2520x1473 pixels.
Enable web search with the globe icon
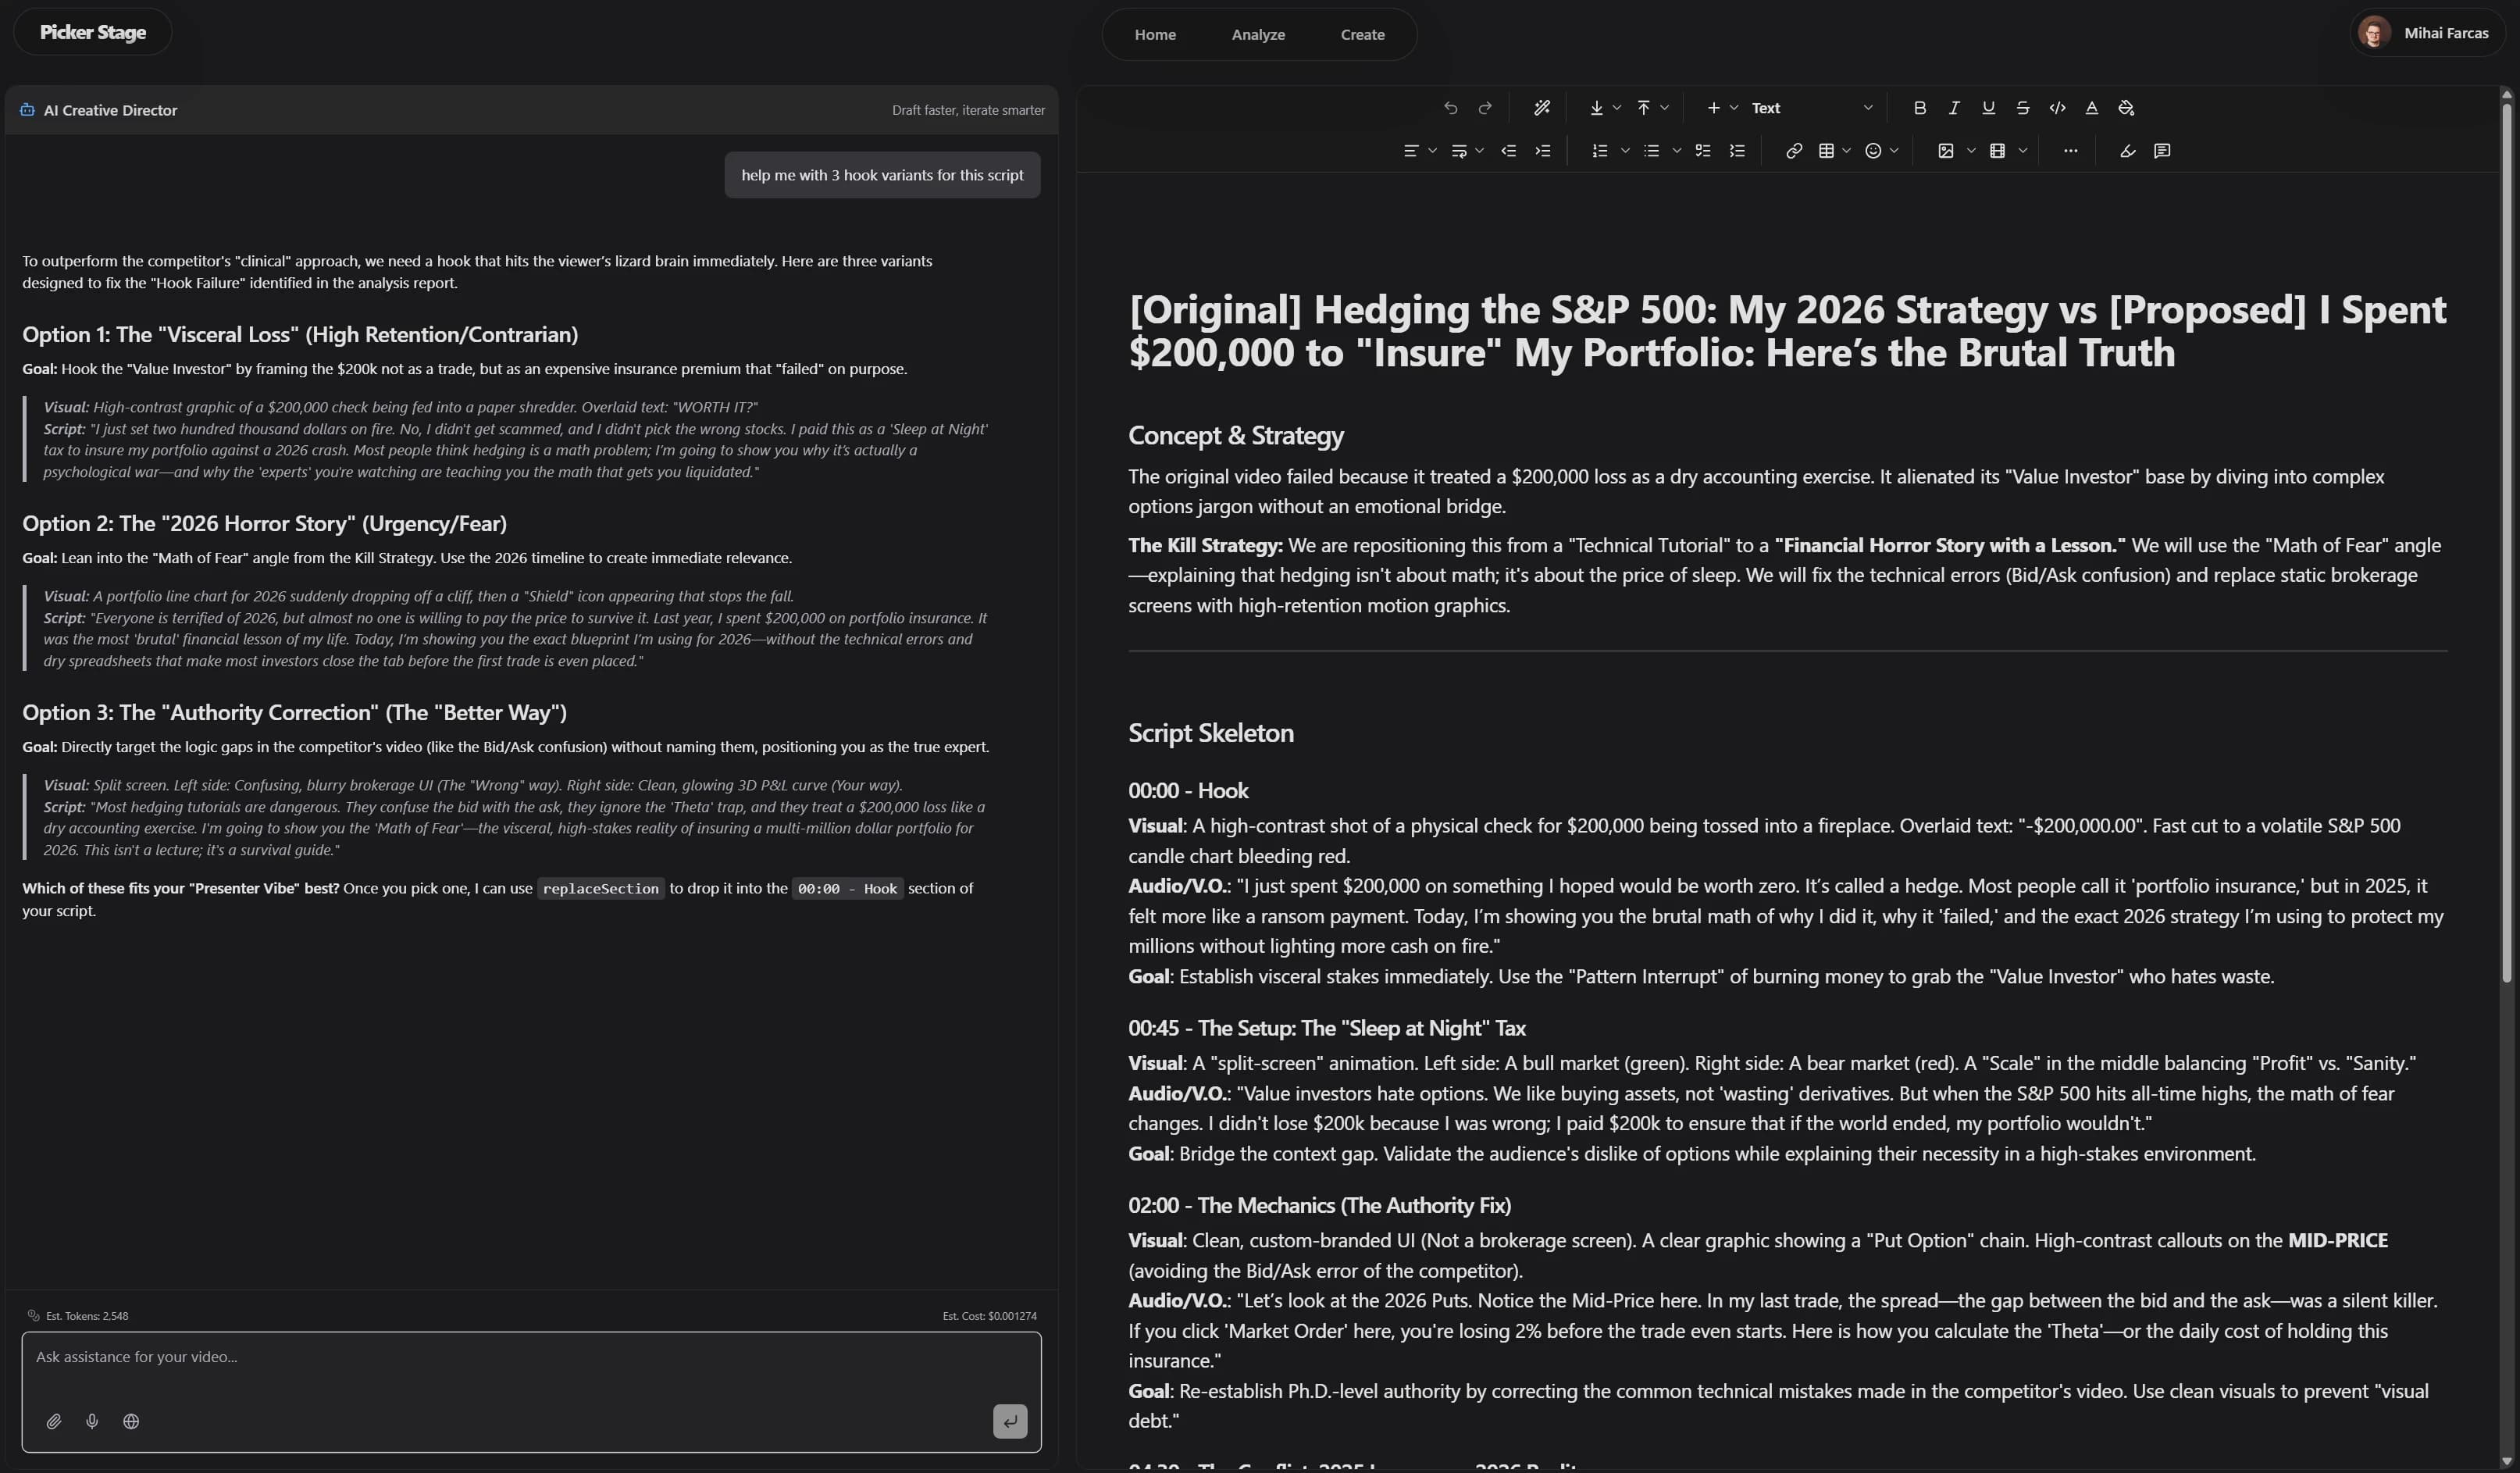coord(130,1421)
